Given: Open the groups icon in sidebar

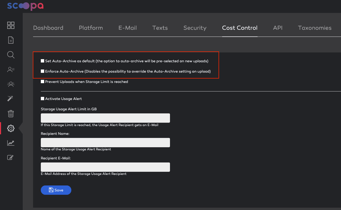Looking at the screenshot, I should tap(11, 84).
